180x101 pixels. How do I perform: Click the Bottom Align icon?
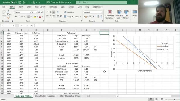53,12
